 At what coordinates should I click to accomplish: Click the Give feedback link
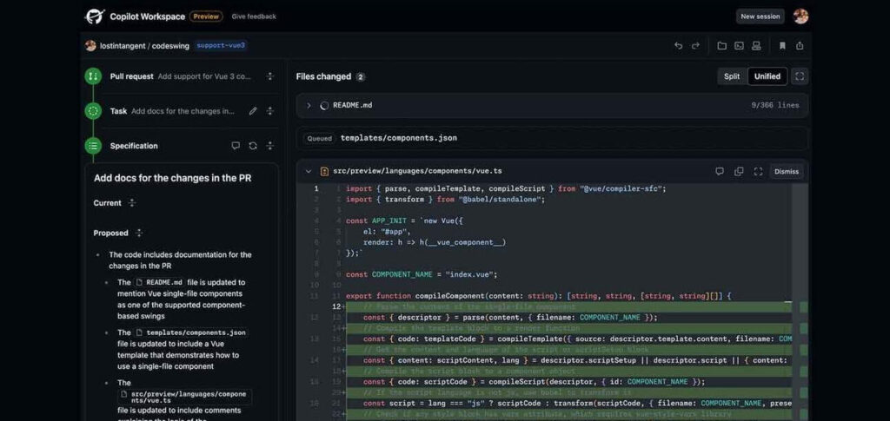pos(254,16)
